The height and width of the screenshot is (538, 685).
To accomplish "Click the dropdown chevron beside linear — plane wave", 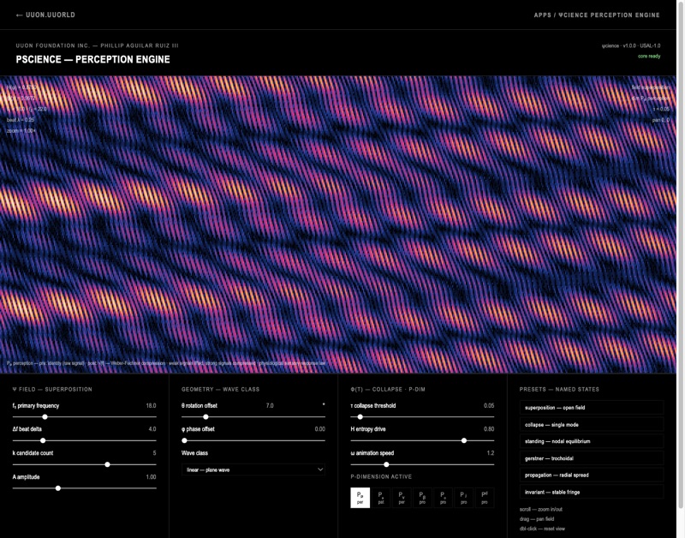I will tap(319, 469).
